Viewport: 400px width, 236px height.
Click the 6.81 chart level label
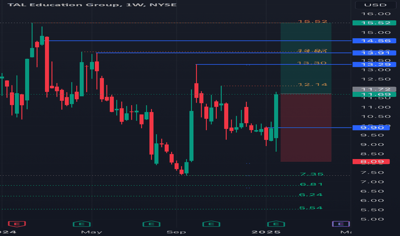[x=311, y=184]
